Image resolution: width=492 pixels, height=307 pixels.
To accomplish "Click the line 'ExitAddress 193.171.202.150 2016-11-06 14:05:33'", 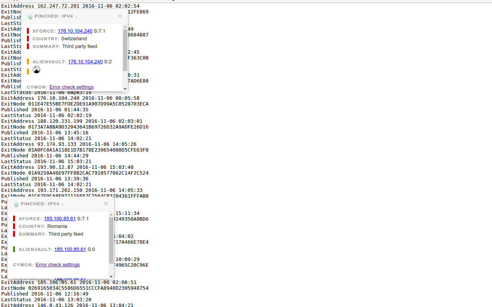I will (x=72, y=190).
